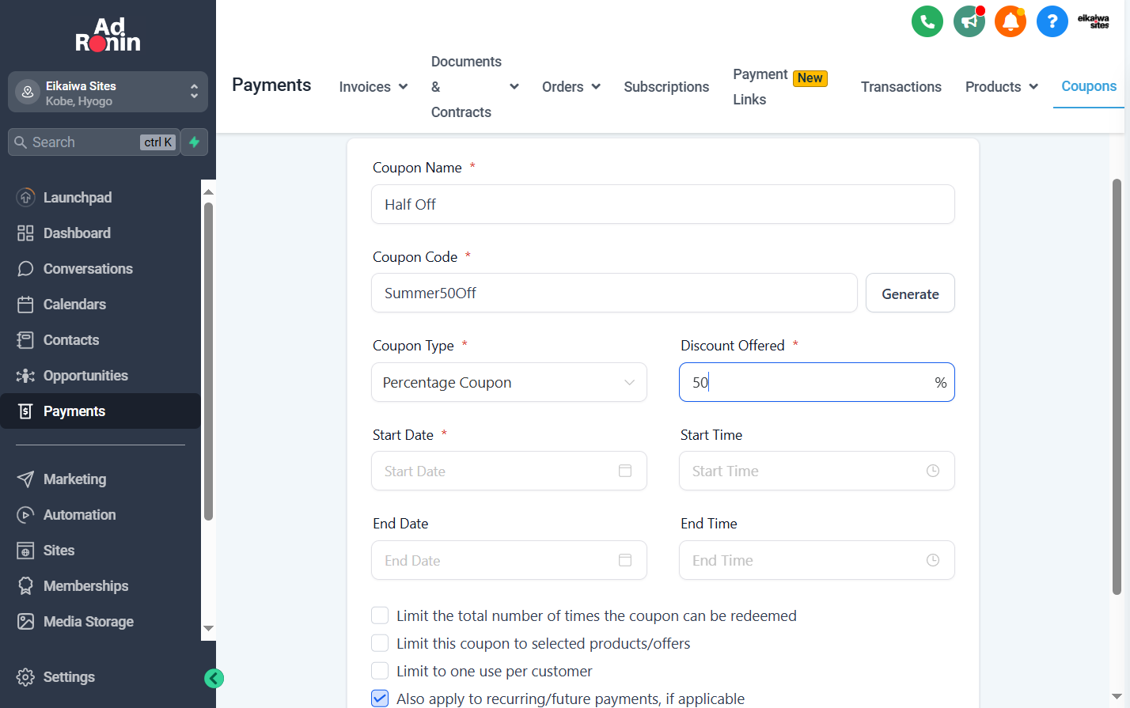Open the Coupon Type dropdown
The image size is (1130, 708).
tap(509, 382)
